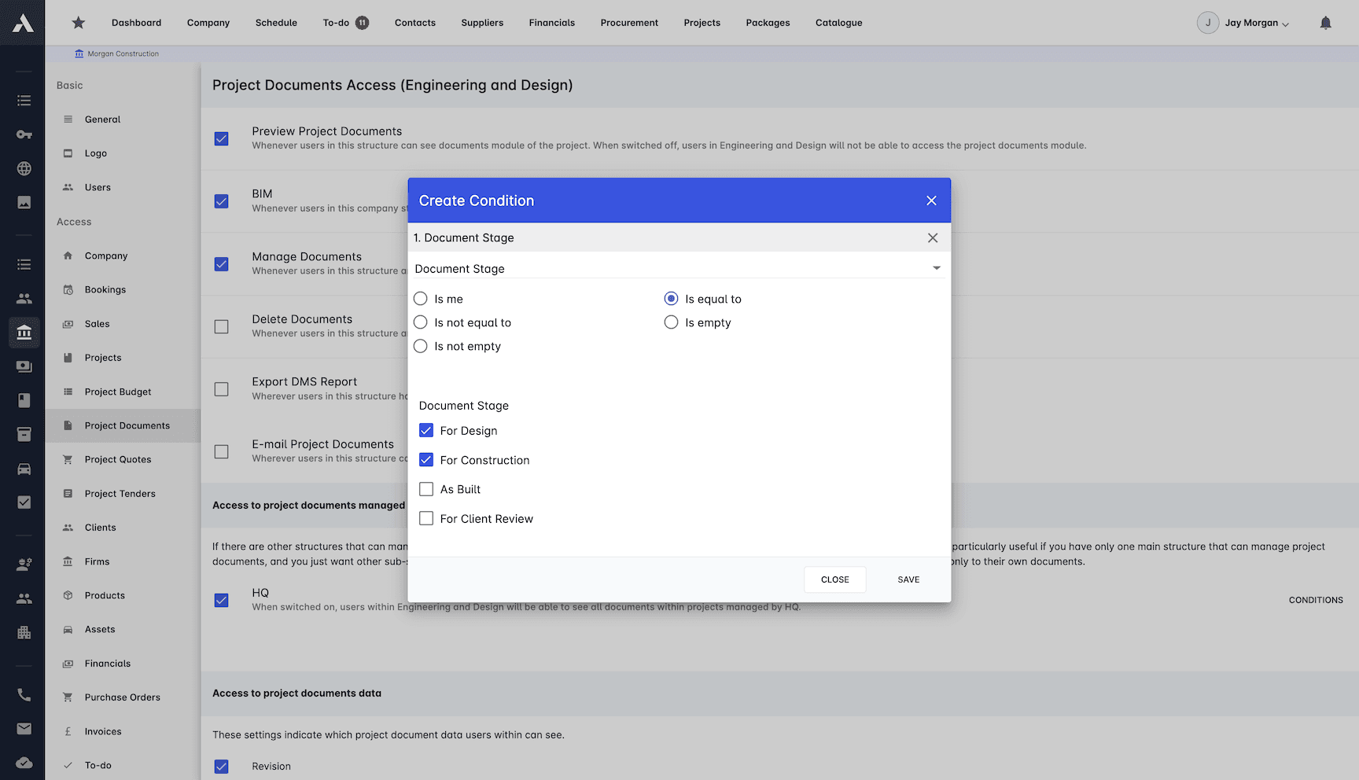The height and width of the screenshot is (780, 1359).
Task: Uncheck the For Design document stage
Action: click(426, 430)
